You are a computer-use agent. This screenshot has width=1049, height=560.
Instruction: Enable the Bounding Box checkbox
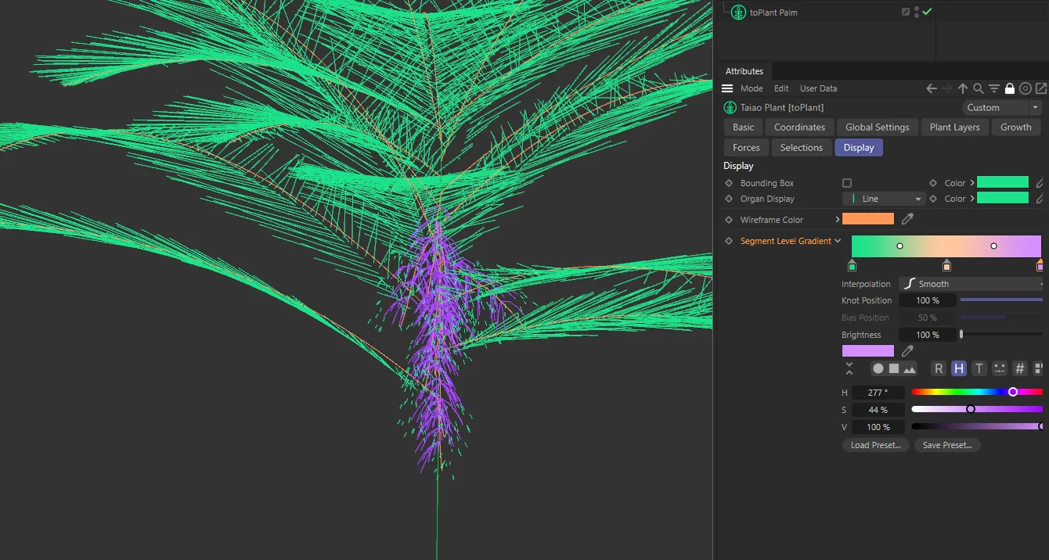click(847, 183)
